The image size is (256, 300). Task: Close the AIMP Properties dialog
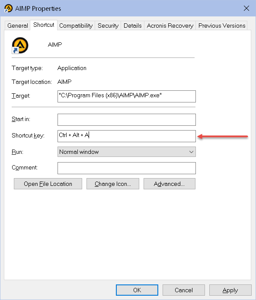coord(246,8)
